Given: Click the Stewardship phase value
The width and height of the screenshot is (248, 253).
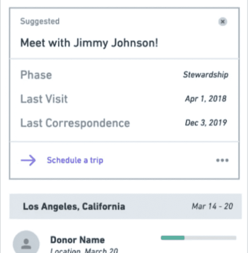Looking at the screenshot, I should tap(206, 75).
